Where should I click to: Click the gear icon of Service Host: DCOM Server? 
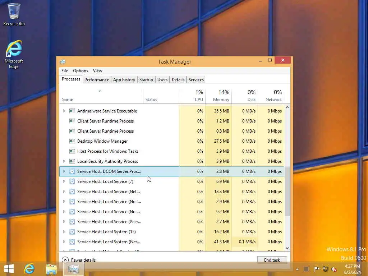(x=72, y=171)
